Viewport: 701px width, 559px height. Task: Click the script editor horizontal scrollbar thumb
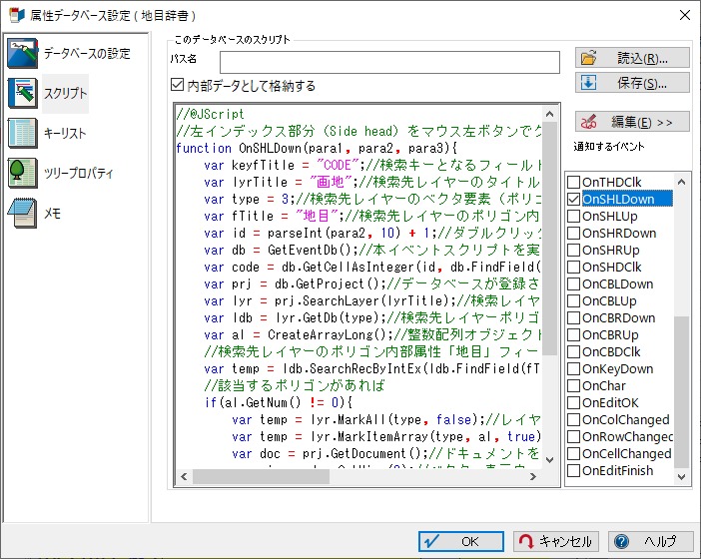pos(261,476)
